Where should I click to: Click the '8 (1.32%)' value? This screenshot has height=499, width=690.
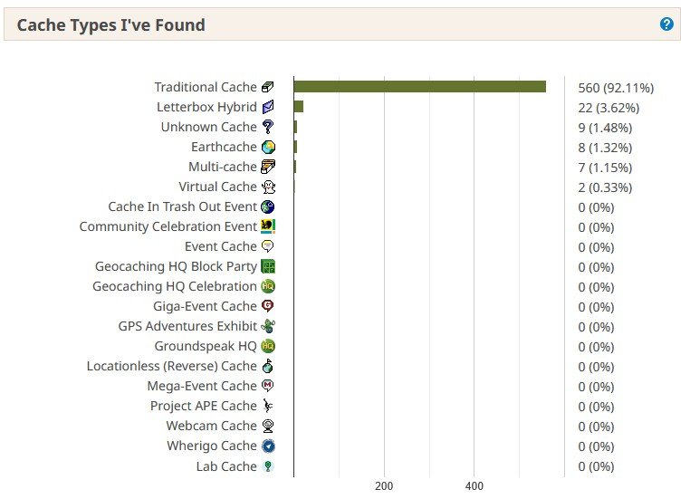pyautogui.click(x=605, y=148)
